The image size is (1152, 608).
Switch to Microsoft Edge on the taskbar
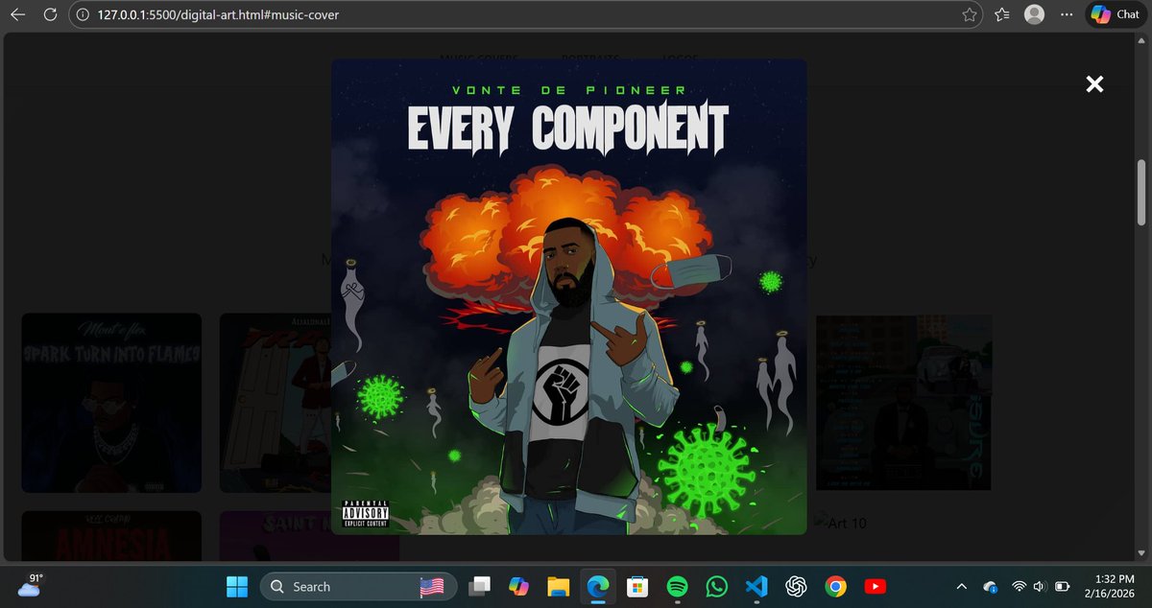597,586
